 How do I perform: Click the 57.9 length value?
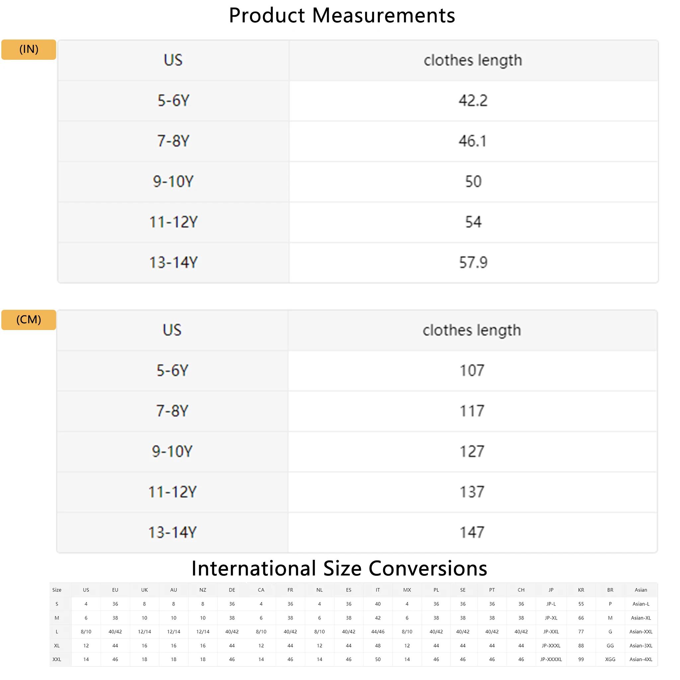(x=473, y=263)
